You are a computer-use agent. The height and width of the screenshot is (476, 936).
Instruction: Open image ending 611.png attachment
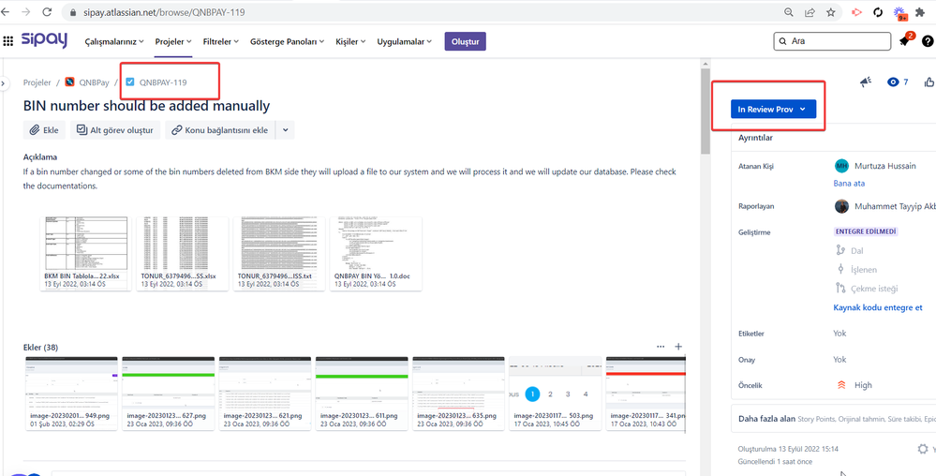pyautogui.click(x=362, y=393)
